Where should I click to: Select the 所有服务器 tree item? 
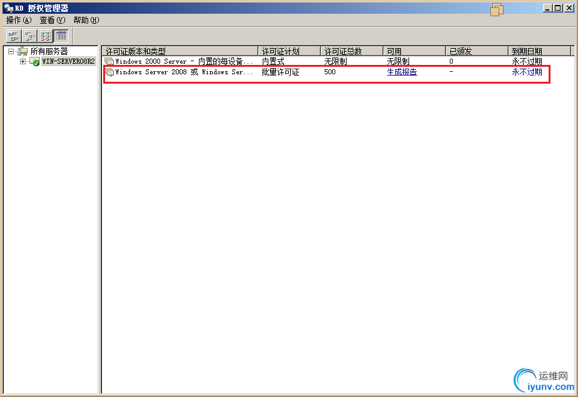click(x=49, y=51)
